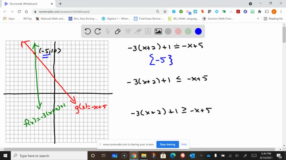Image resolution: width=286 pixels, height=160 pixels.
Task: Select the pointer selection tool
Action: click(x=108, y=31)
